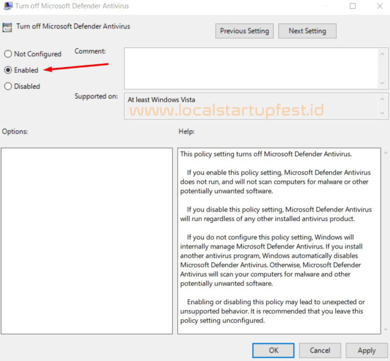The width and height of the screenshot is (390, 361).
Task: Maximize the policy dialog window
Action: pos(353,6)
